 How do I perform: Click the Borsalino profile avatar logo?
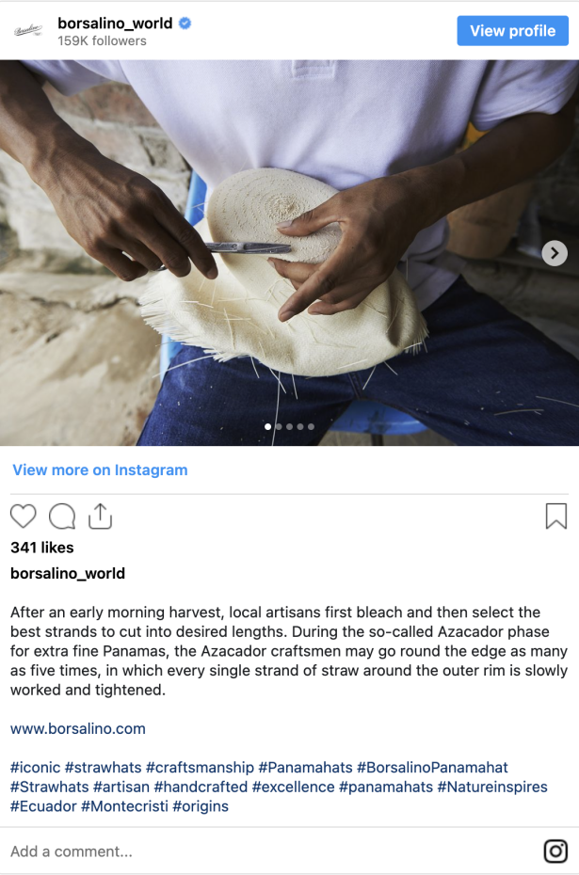click(28, 31)
